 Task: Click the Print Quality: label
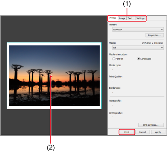click(116, 77)
